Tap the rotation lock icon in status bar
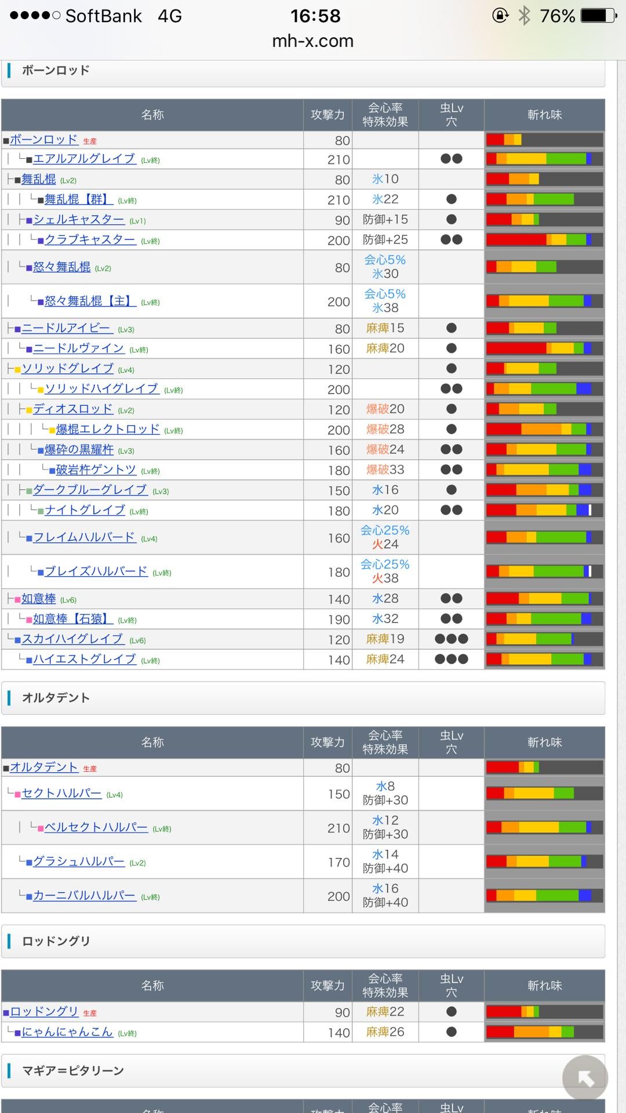This screenshot has height=1113, width=626. pos(500,16)
